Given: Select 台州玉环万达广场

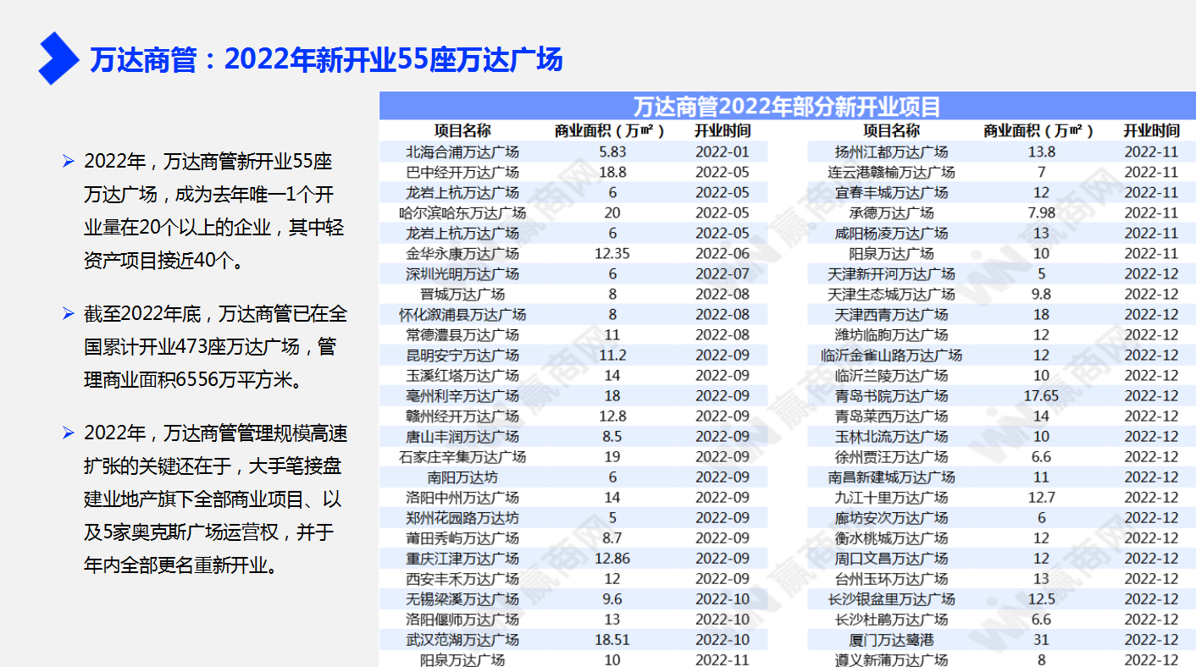Looking at the screenshot, I should point(891,579).
